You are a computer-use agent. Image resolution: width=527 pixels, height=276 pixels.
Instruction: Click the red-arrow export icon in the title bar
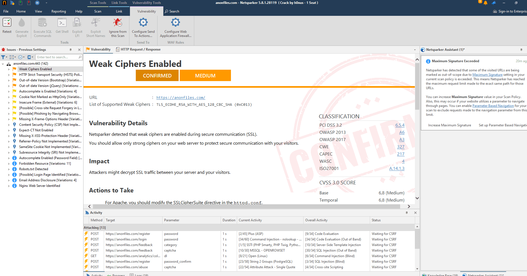pos(29,3)
